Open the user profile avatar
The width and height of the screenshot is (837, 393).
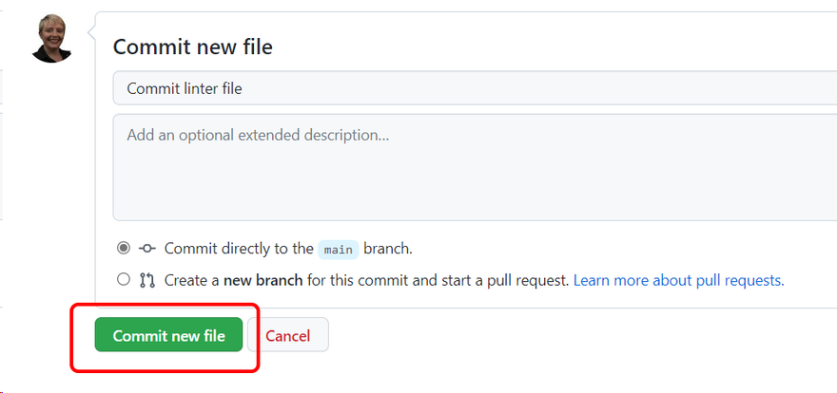tap(51, 39)
